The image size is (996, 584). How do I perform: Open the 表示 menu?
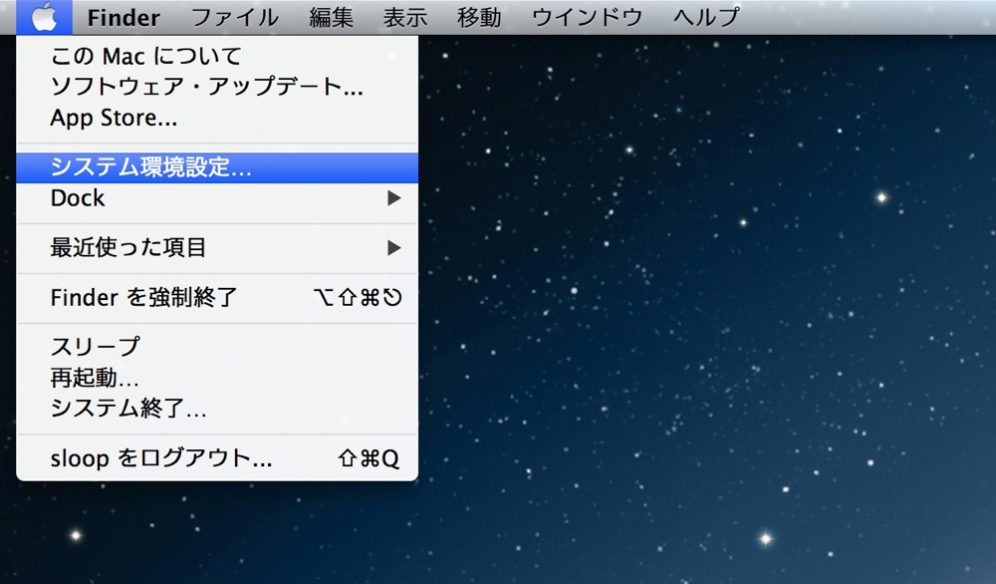coord(405,18)
